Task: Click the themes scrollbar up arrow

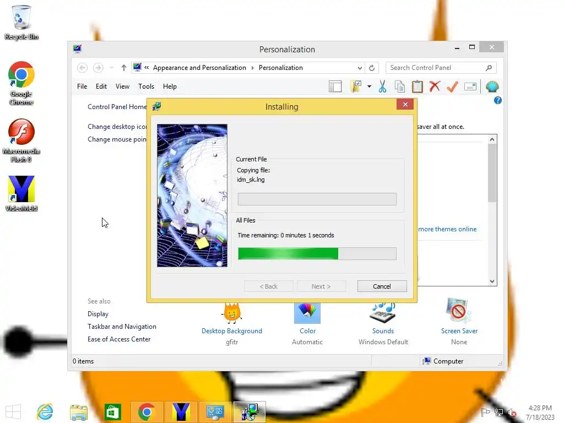Action: [x=492, y=139]
